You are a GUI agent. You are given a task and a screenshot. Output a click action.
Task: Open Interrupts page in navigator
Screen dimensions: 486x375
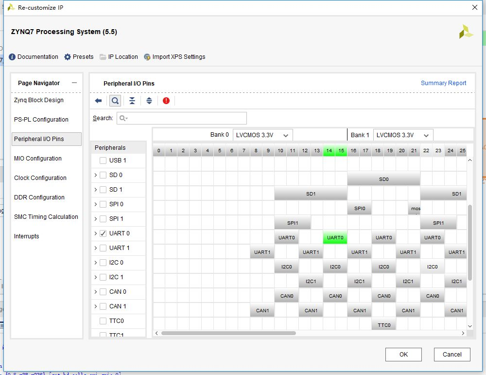pyautogui.click(x=26, y=236)
